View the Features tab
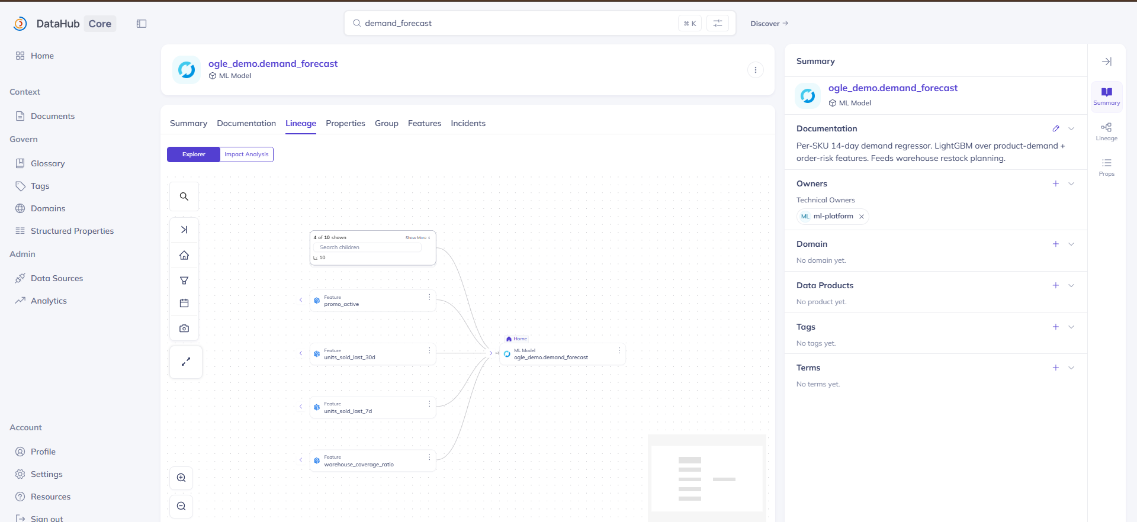The image size is (1137, 522). 425,123
